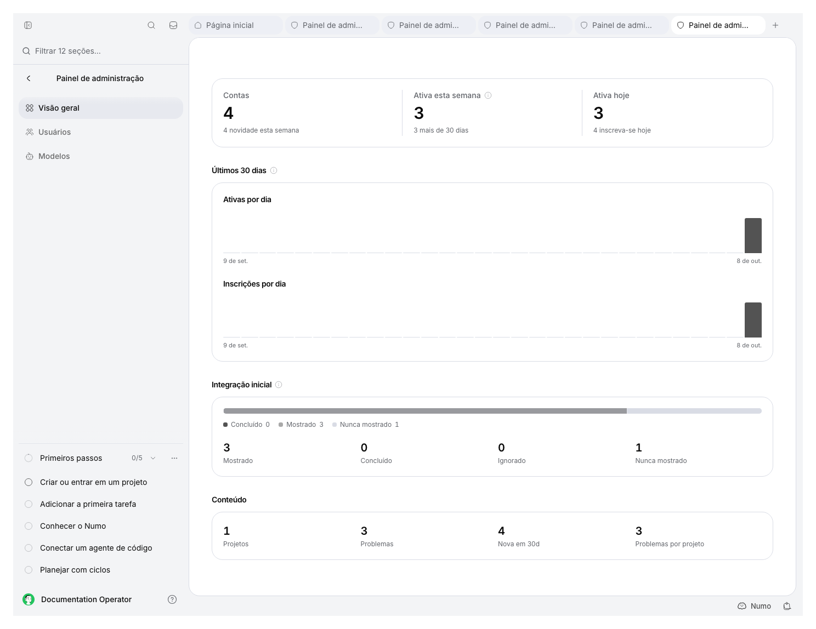Select the active Painel de admi... tab
The width and height of the screenshot is (816, 629).
(x=718, y=25)
